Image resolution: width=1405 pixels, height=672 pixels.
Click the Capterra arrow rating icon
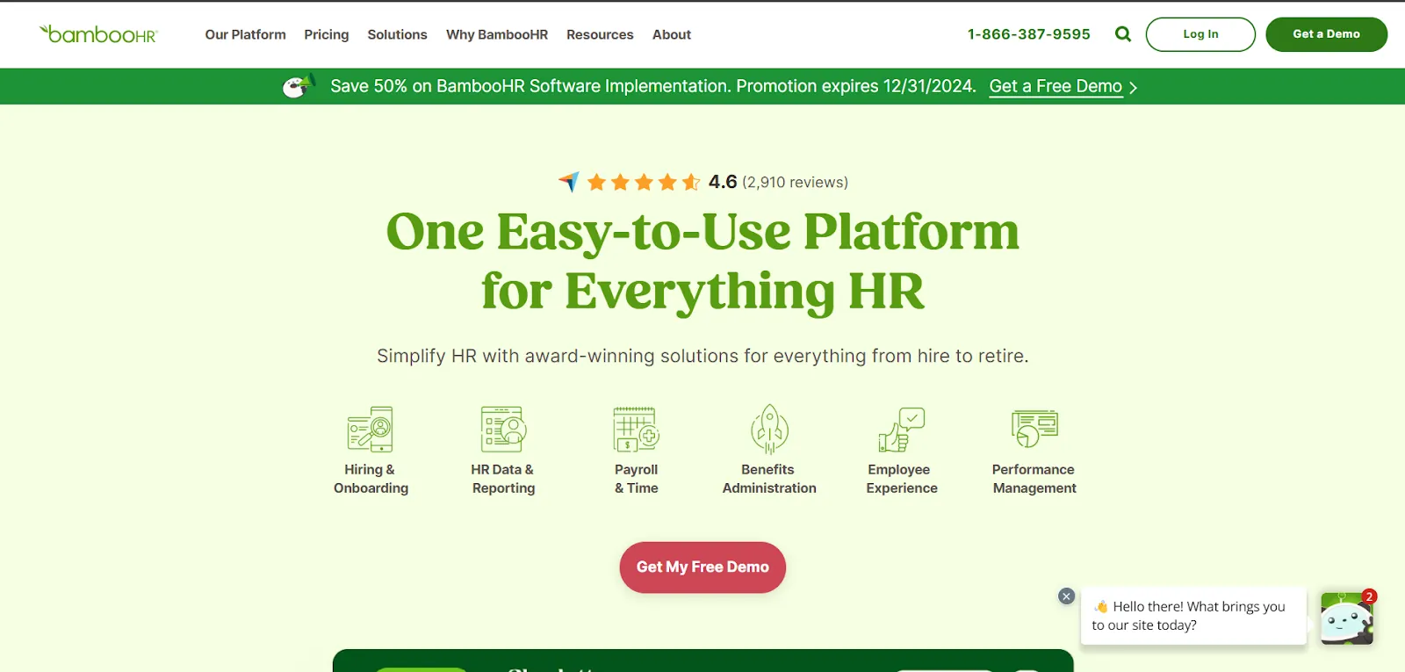tap(569, 182)
